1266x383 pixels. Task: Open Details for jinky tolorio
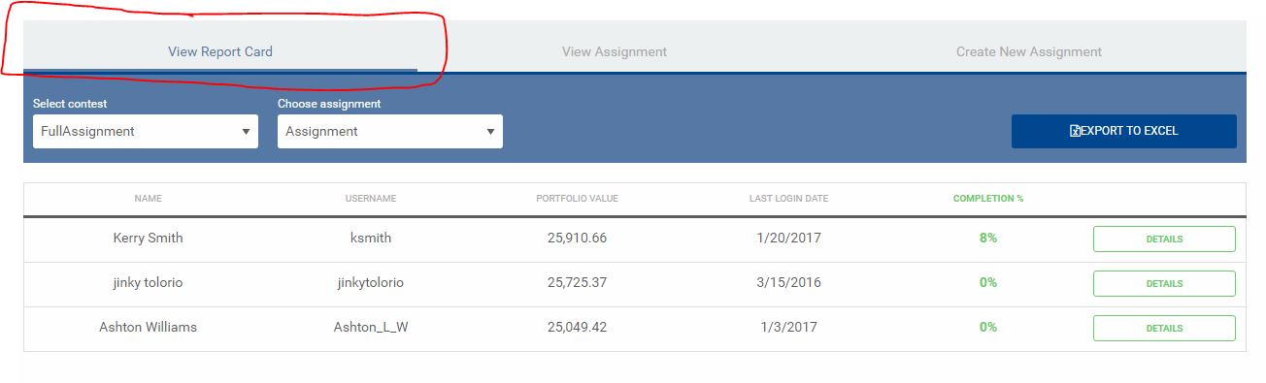point(1164,283)
